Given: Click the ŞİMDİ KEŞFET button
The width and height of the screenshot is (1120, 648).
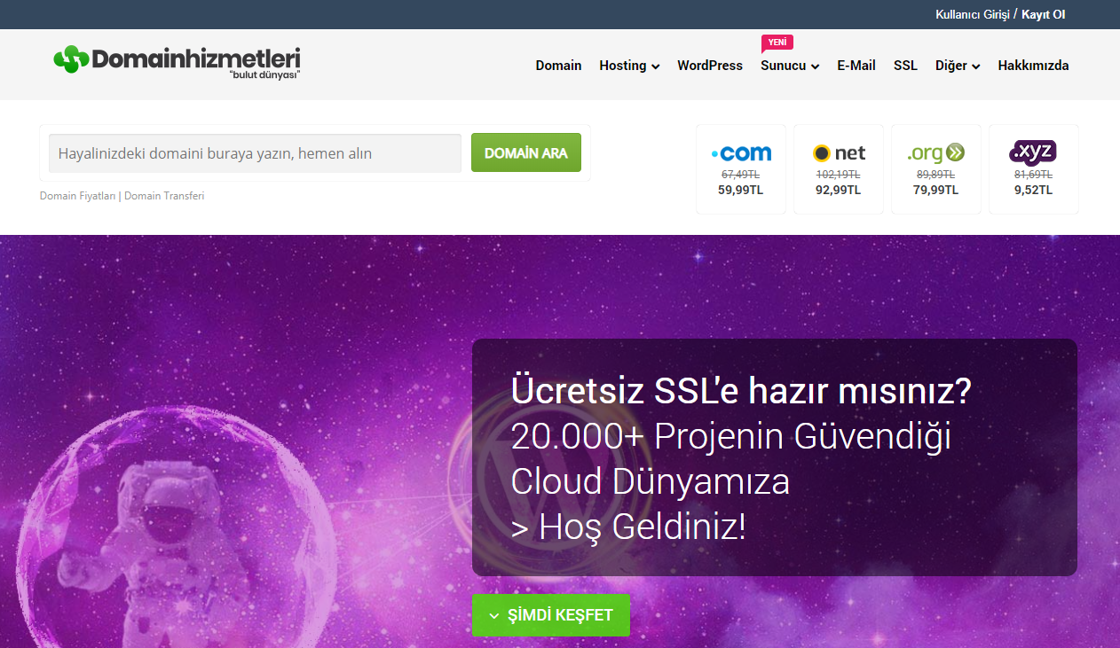Looking at the screenshot, I should (551, 615).
